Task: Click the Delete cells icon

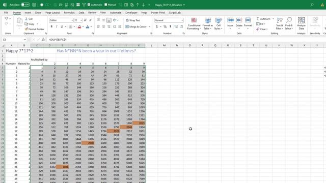Action: click(239, 23)
